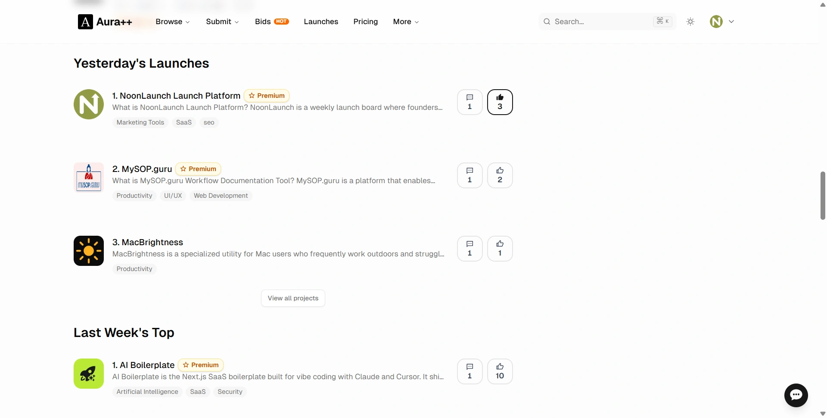Viewport: 827px width, 418px height.
Task: Open comments for MacBrightness
Action: tap(469, 249)
